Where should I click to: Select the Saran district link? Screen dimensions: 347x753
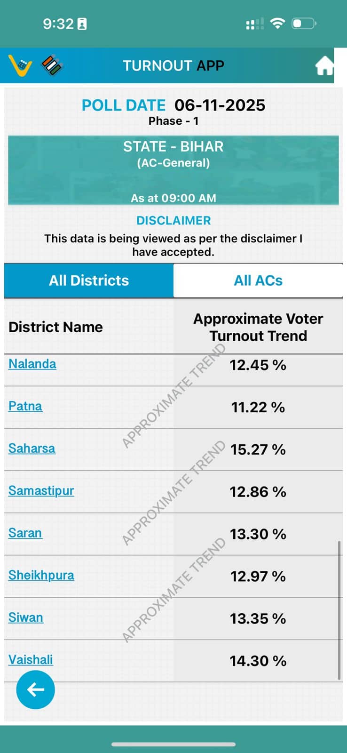coord(25,533)
